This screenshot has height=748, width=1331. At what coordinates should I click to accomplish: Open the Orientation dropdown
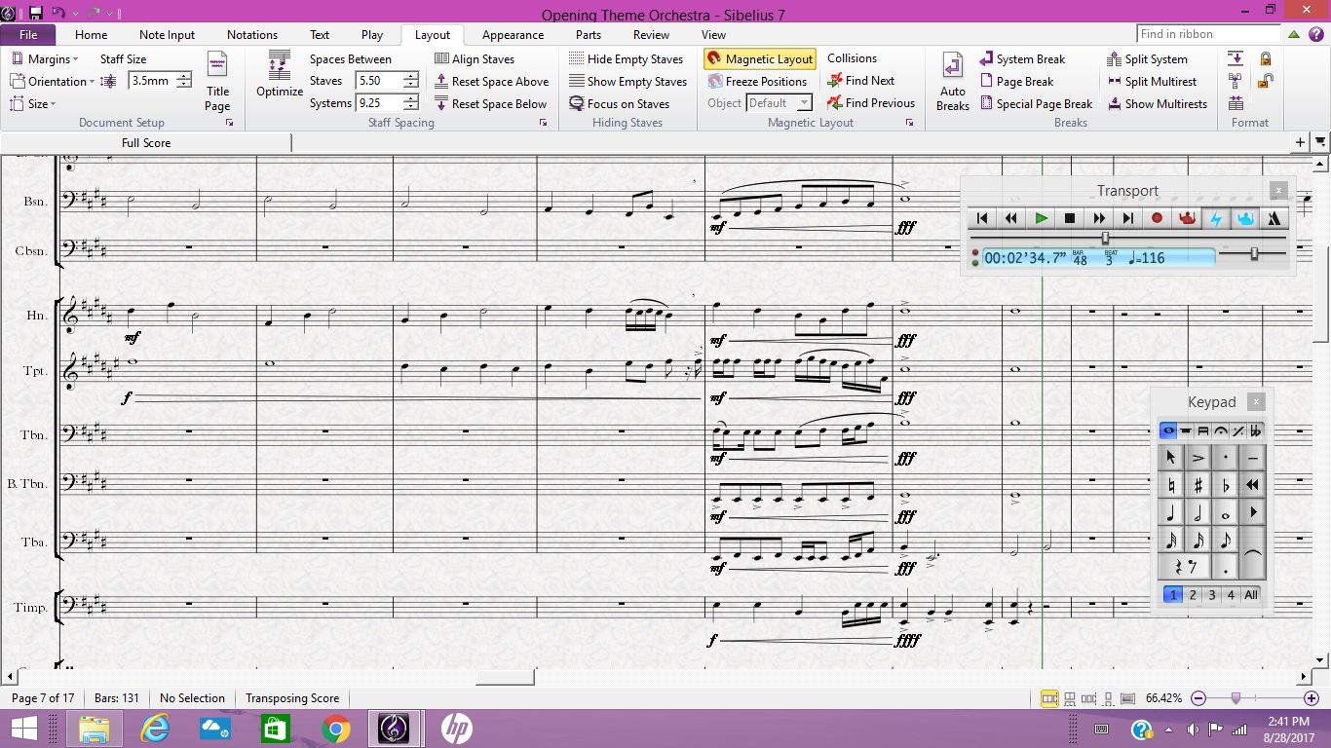[x=53, y=82]
